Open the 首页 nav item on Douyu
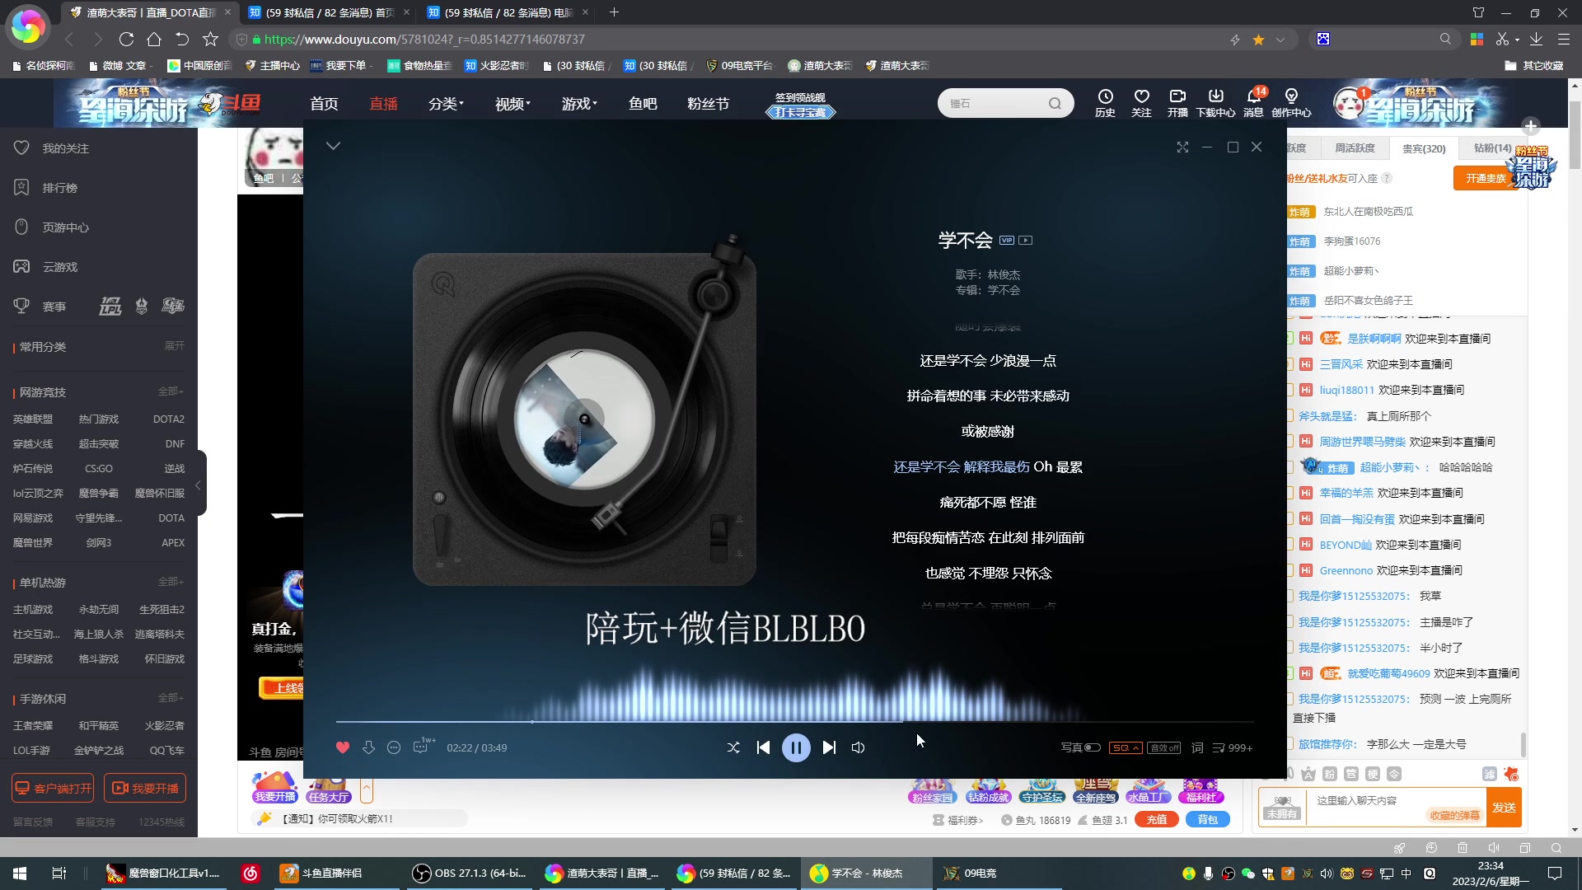This screenshot has height=890, width=1582. point(324,104)
